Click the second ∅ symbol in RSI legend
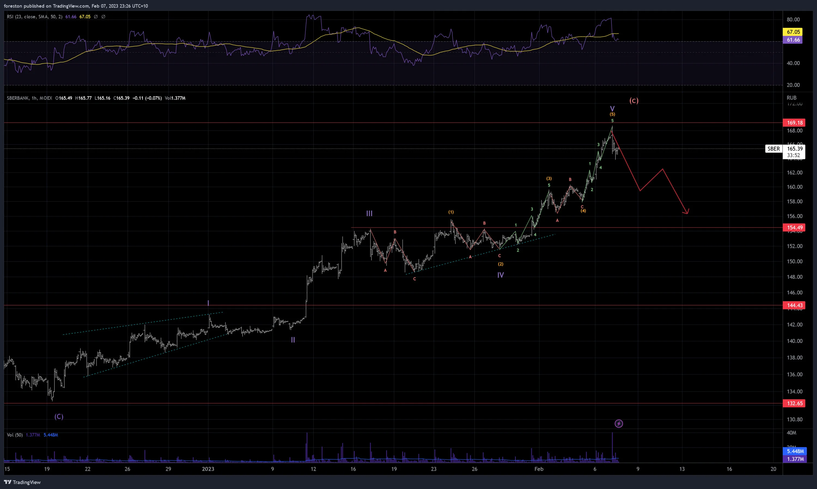 tap(103, 16)
